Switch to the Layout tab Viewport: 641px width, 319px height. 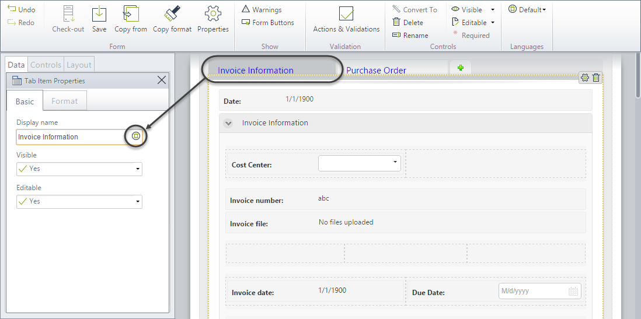[79, 65]
